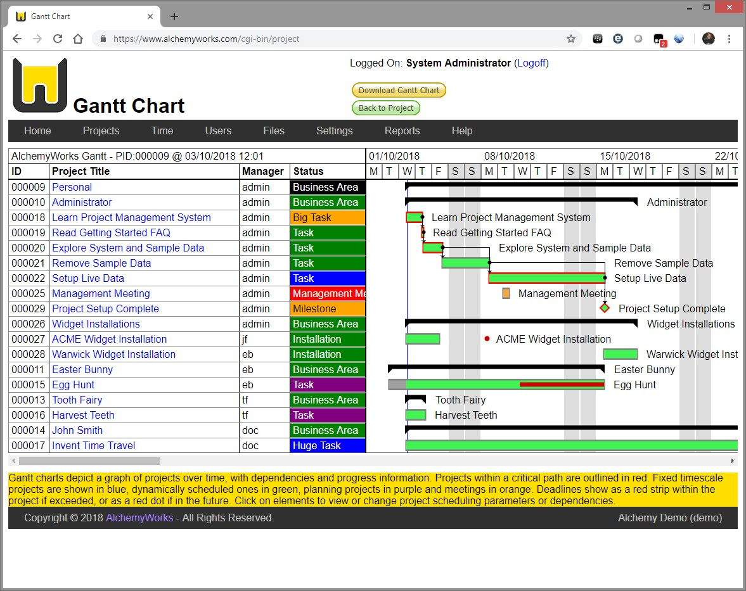This screenshot has height=591, width=746.
Task: Click the Logoff link
Action: [531, 63]
